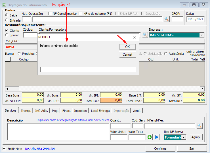Click the Unit. column header
Image resolution: width=210 pixels, height=153 pixels.
pos(171,59)
